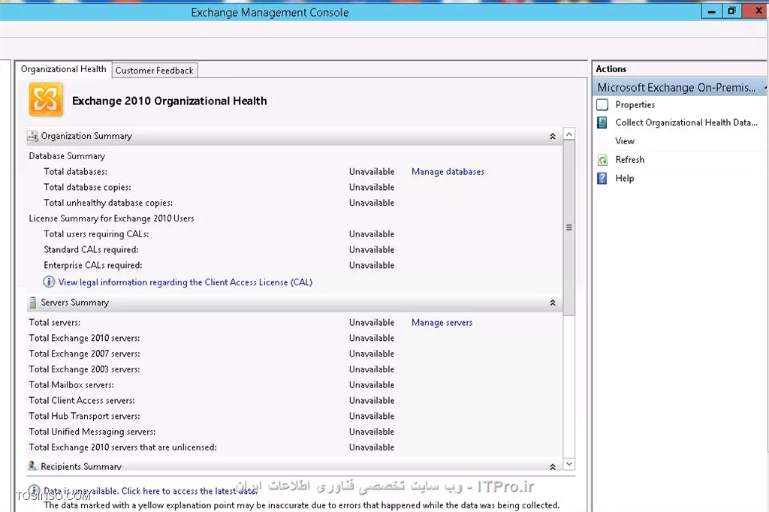
Task: Click the Collect Organizational Health Data icon
Action: [602, 122]
